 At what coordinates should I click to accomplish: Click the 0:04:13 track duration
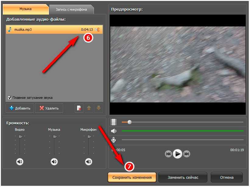87,29
